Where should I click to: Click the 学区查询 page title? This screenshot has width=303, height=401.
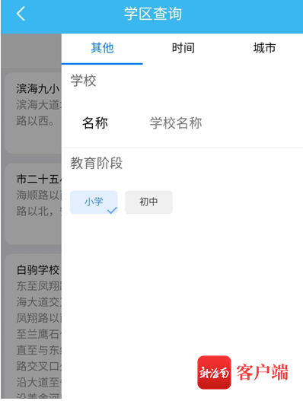coord(153,14)
